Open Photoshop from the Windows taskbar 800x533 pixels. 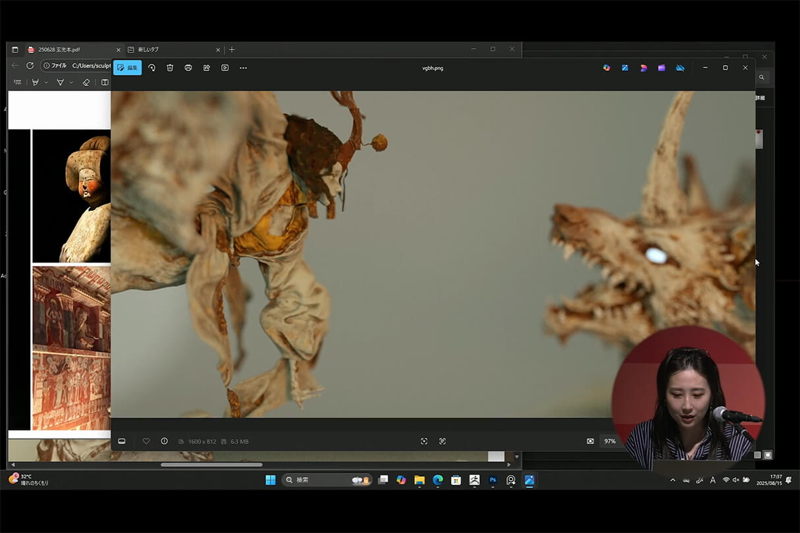pos(493,480)
